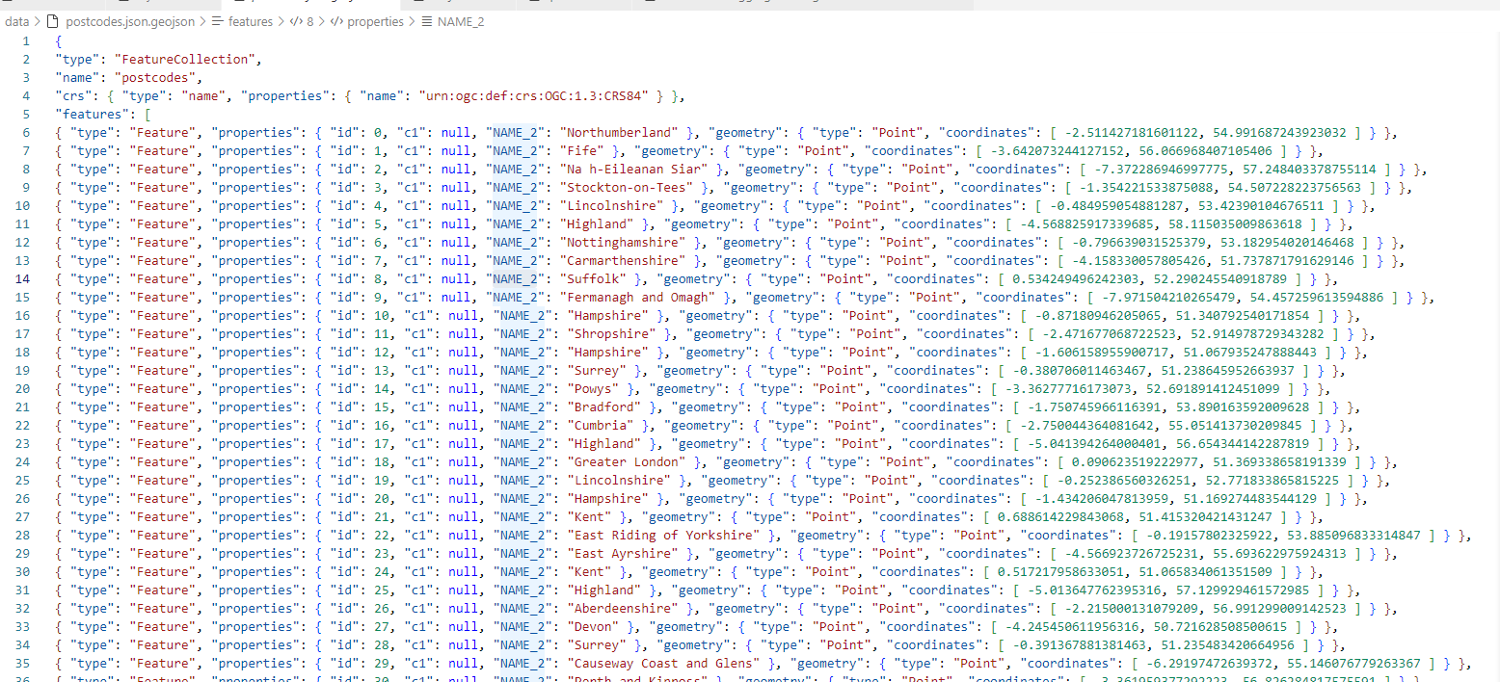This screenshot has width=1500, height=682.
Task: Click the "Aberdeenshire" value
Action: [x=625, y=608]
